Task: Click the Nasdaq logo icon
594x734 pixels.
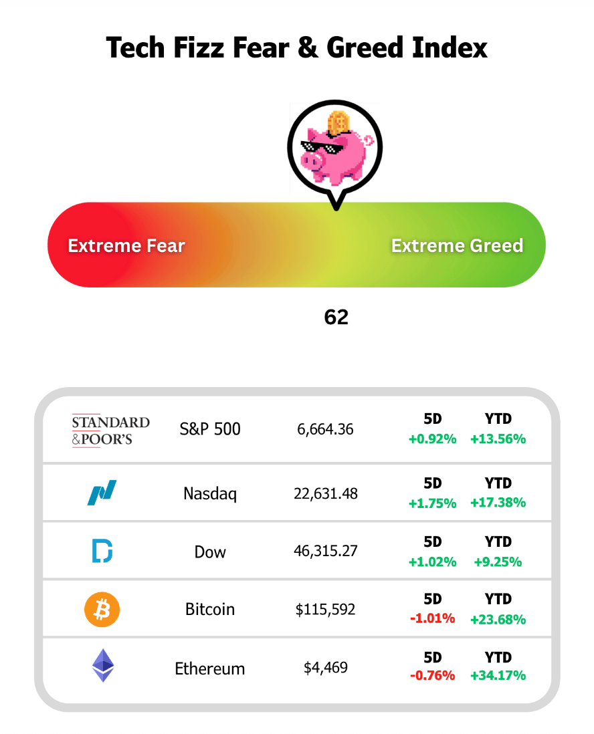Action: pos(102,493)
